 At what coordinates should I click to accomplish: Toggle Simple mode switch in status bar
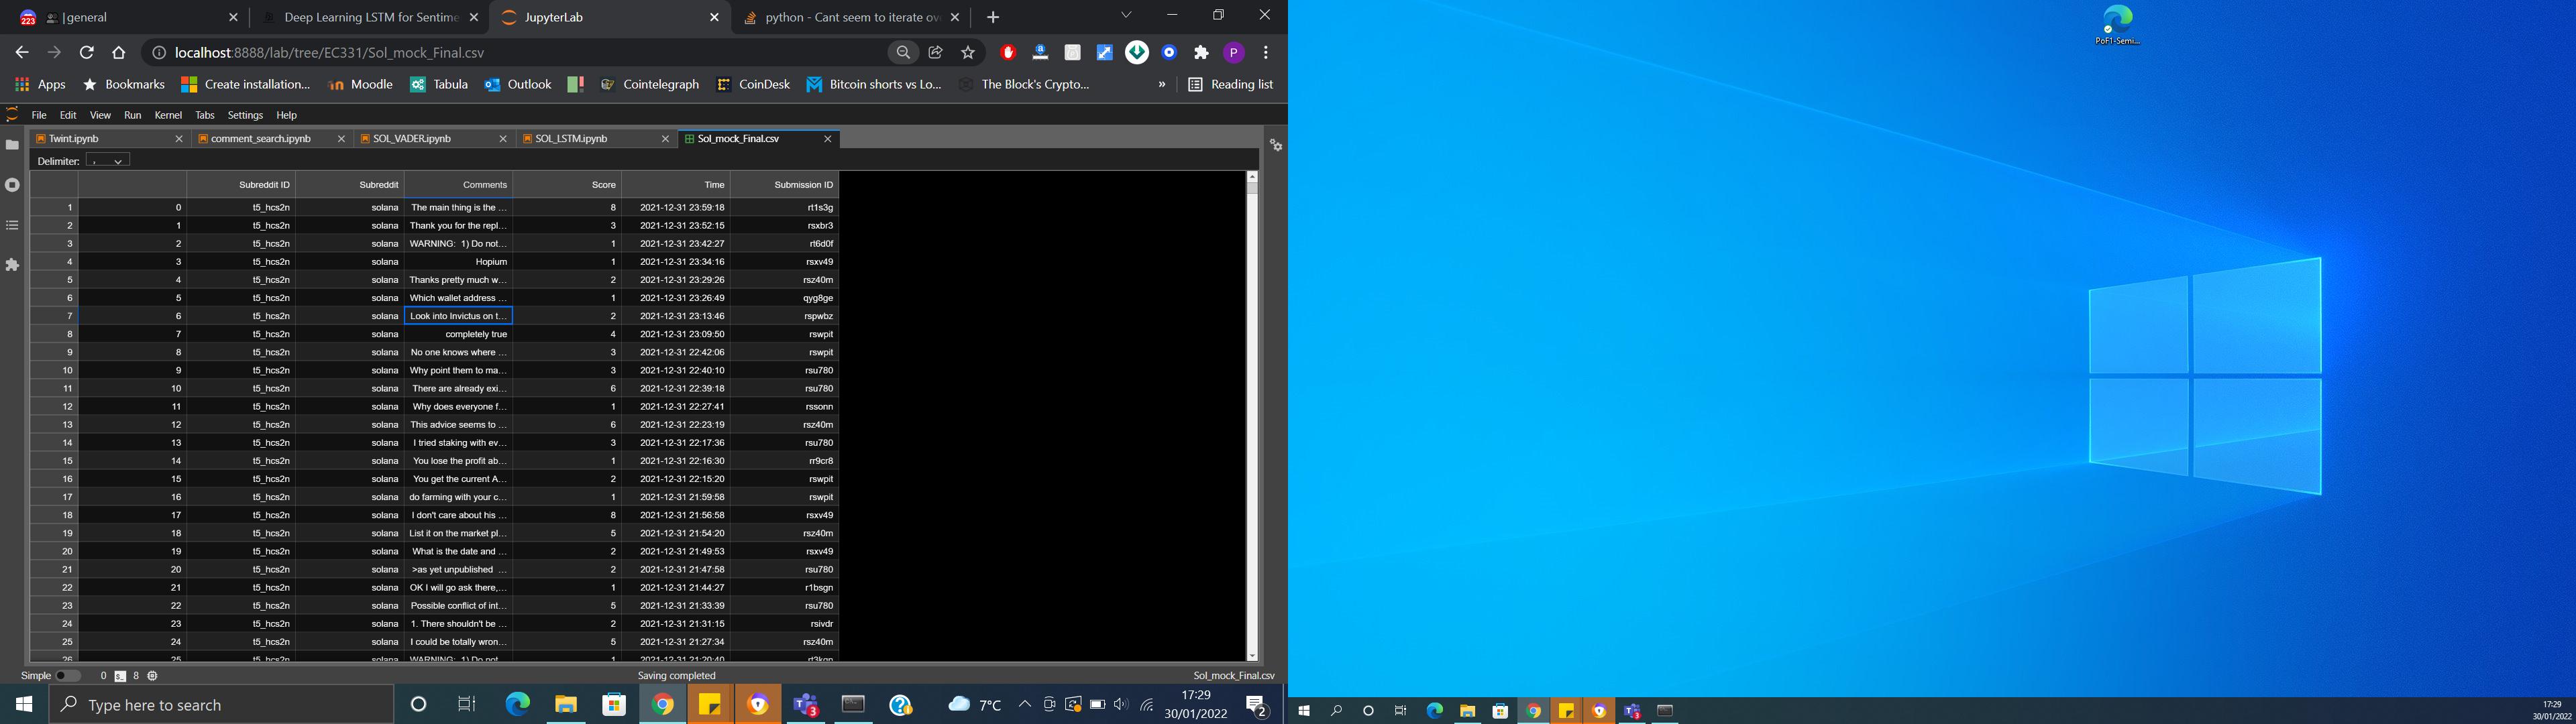[68, 676]
